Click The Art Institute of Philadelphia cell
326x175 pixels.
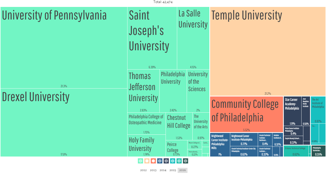pyautogui.click(x=318, y=110)
